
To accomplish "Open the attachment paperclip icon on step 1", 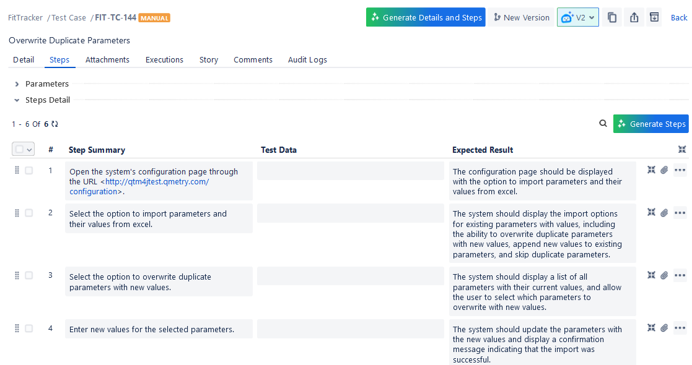I will pos(664,169).
